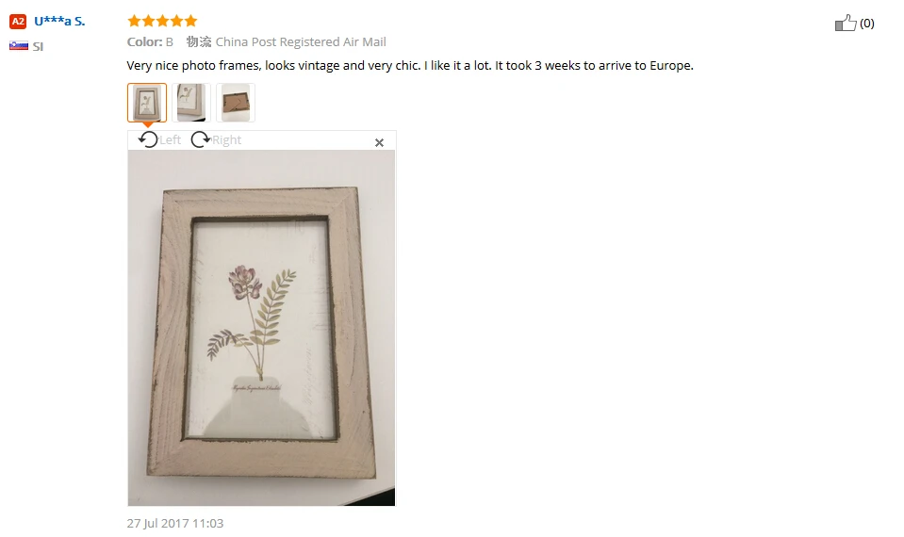Select the first photo frame thumbnail

point(147,103)
